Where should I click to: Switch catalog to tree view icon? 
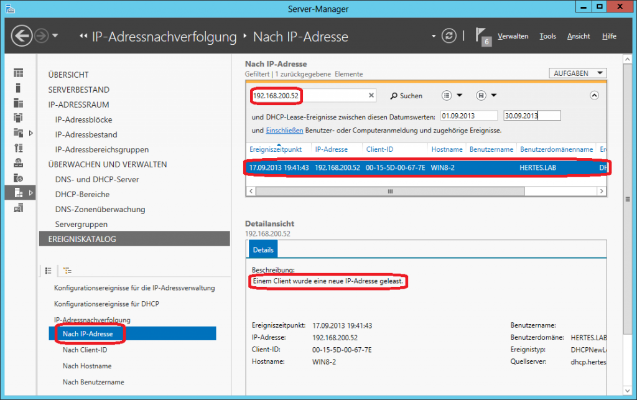(x=68, y=271)
